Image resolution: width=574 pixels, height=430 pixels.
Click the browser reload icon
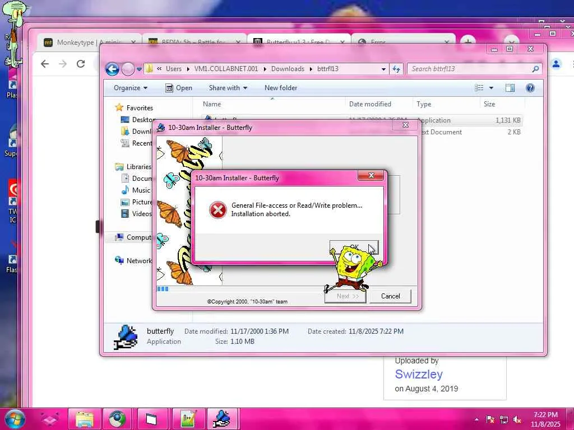tap(81, 64)
